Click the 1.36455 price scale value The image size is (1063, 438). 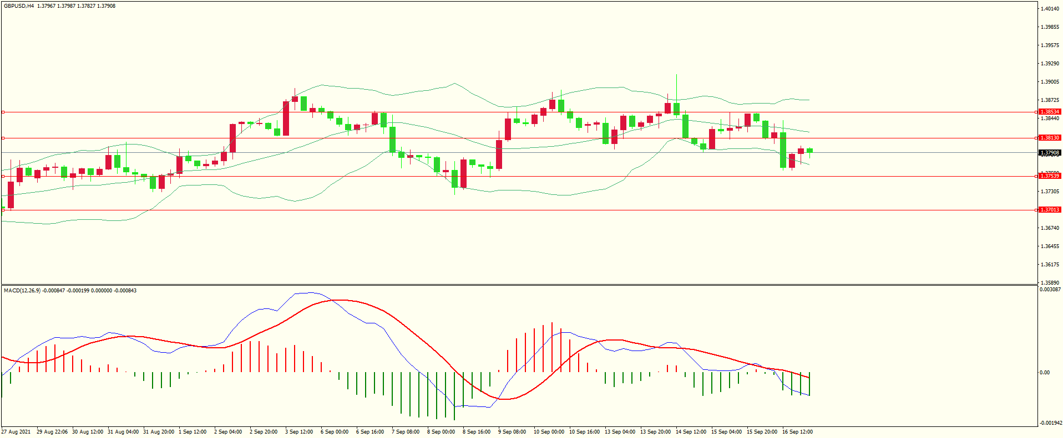coord(1050,246)
